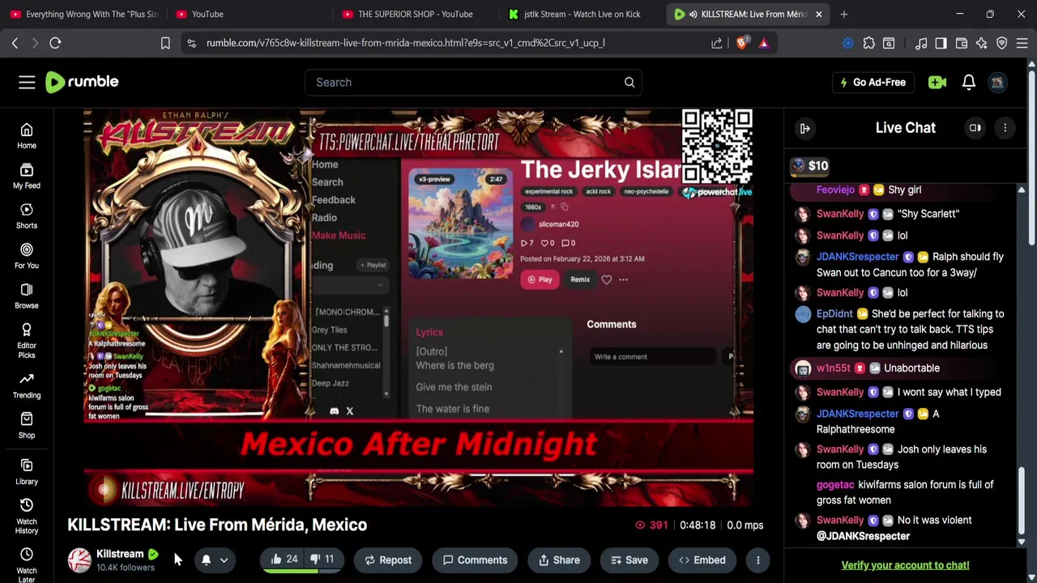Viewport: 1037px width, 583px height.
Task: Click w1n55t username in chat
Action: click(x=834, y=368)
